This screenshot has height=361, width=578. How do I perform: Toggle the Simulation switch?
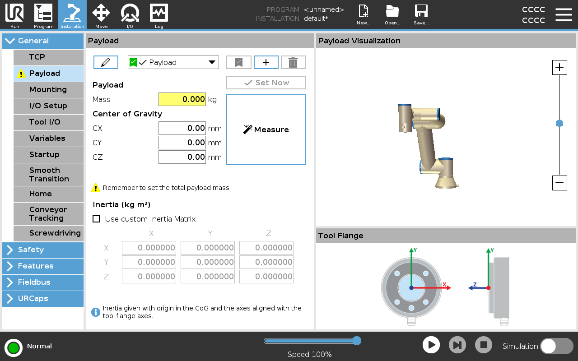[x=556, y=346]
